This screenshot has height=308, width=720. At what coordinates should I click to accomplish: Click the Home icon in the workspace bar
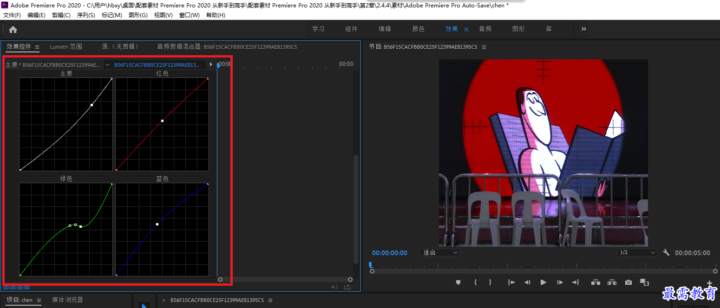pos(13,29)
